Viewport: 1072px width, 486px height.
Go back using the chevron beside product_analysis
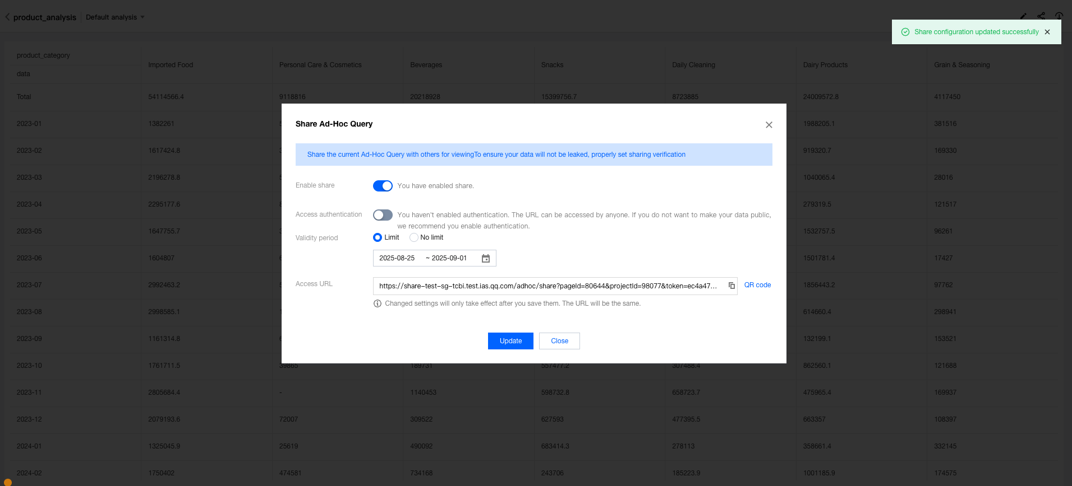point(7,17)
